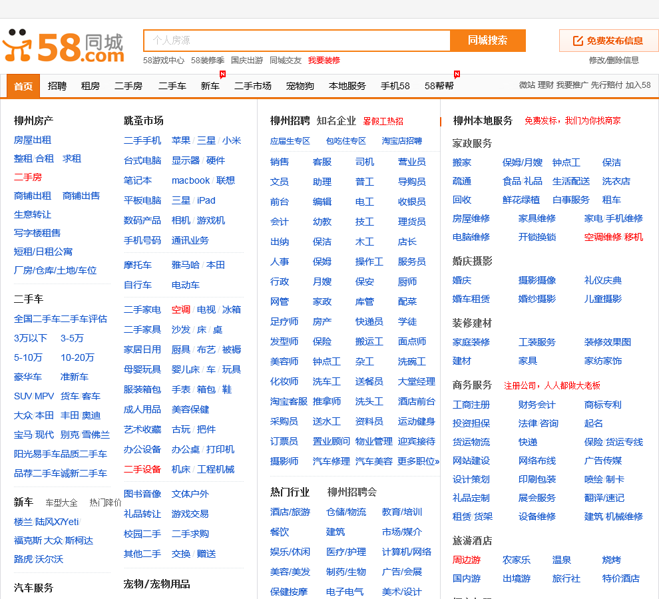This screenshot has width=659, height=599.
Task: Click the 免费发布信息 button
Action: point(608,41)
